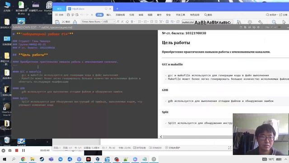Click the 查找 search button in WPS
Screen dimensions: 289x163
208,15
